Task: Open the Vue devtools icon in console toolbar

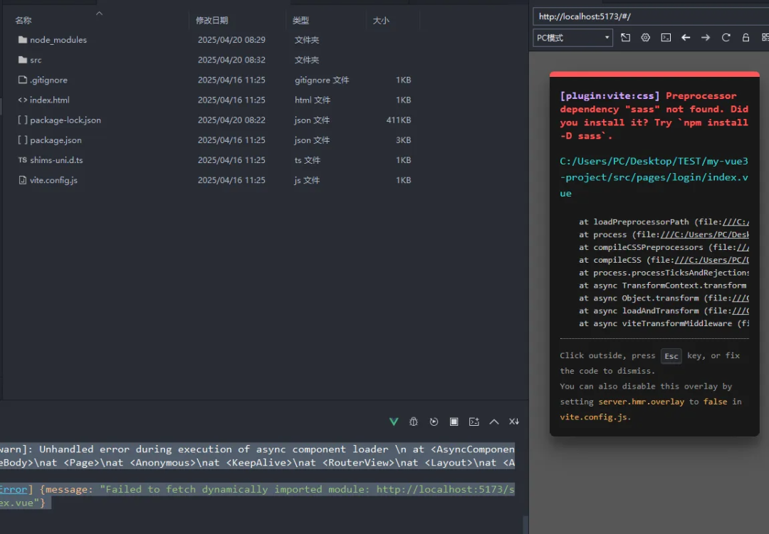Action: point(394,422)
